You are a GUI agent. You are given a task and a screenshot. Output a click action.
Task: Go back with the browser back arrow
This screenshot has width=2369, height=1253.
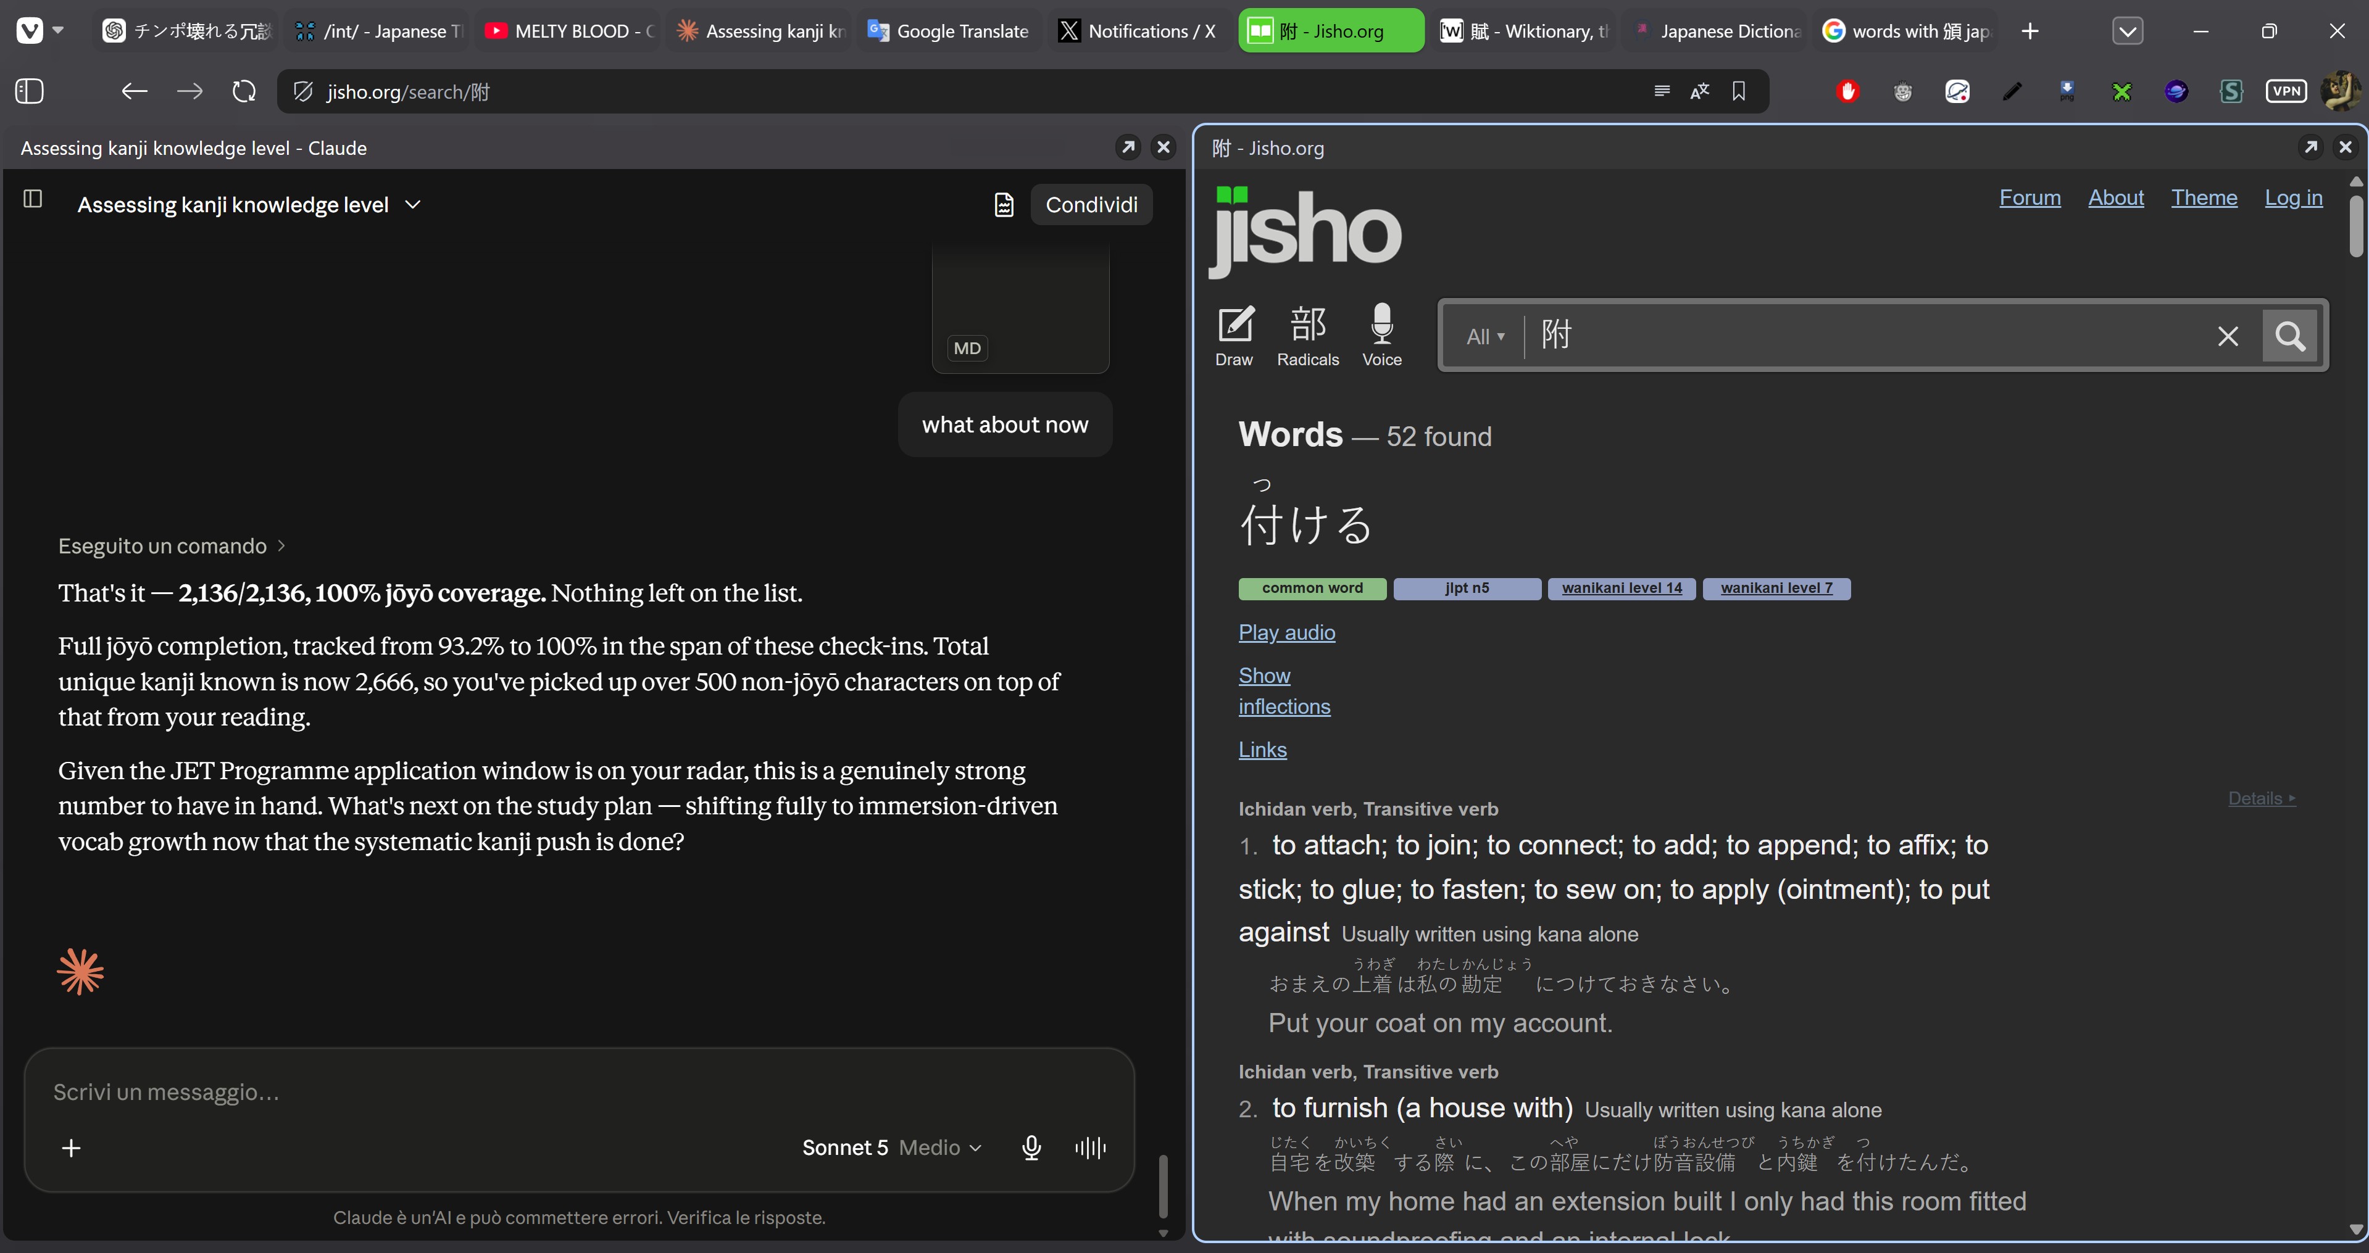point(135,91)
